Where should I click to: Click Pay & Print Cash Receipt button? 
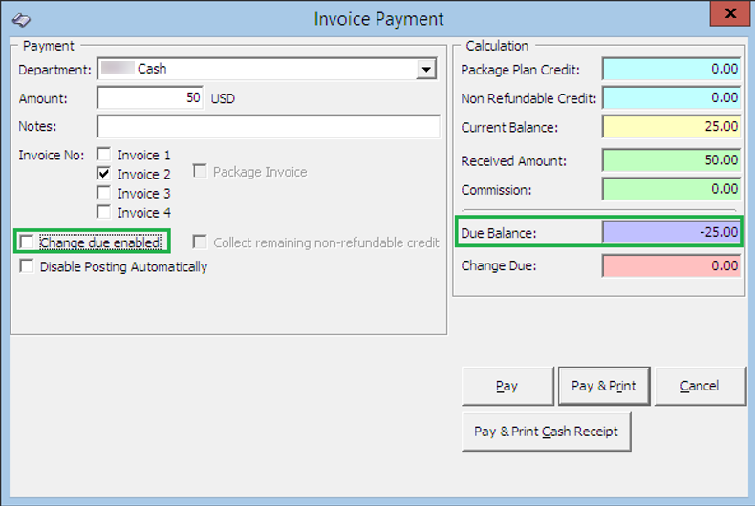tap(546, 432)
